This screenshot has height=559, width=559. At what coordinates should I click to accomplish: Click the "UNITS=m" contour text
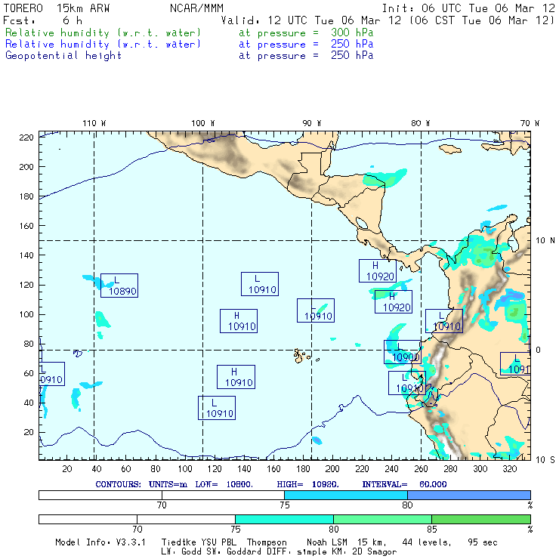(168, 484)
